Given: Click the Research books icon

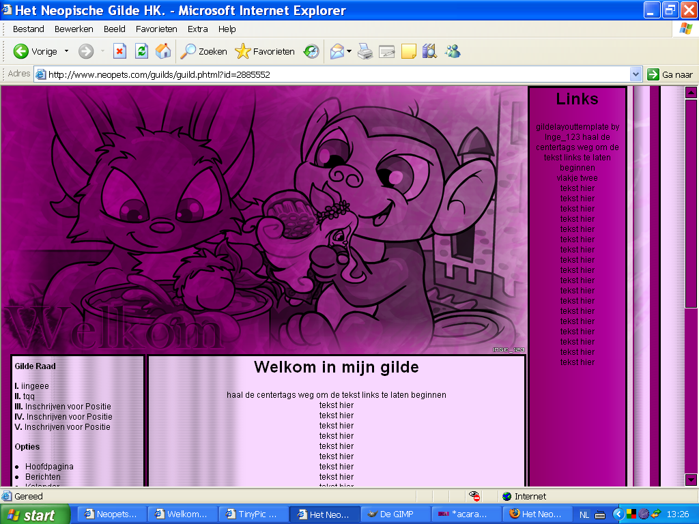Looking at the screenshot, I should point(430,51).
